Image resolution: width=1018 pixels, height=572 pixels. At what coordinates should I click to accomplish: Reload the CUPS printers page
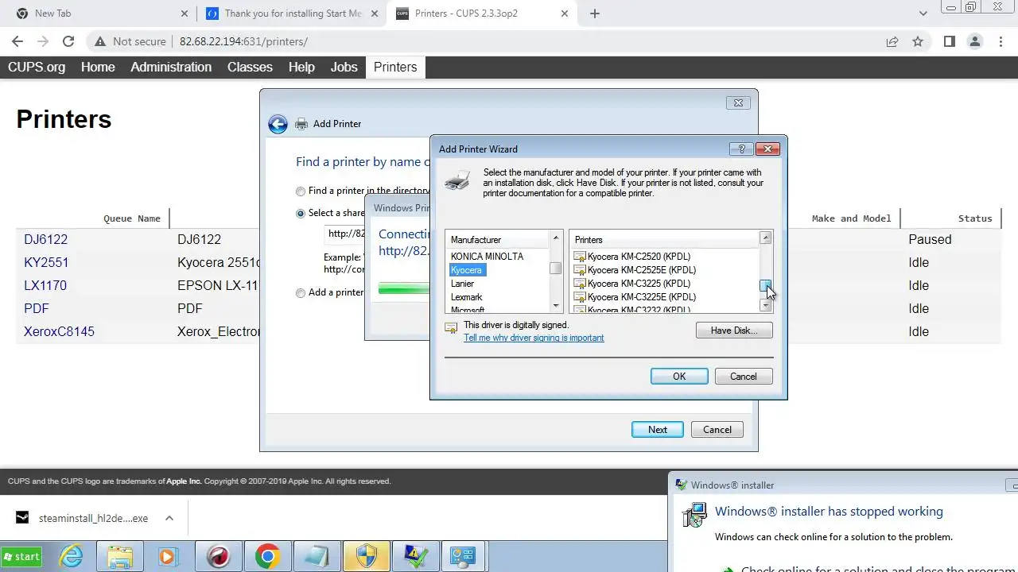pos(68,41)
